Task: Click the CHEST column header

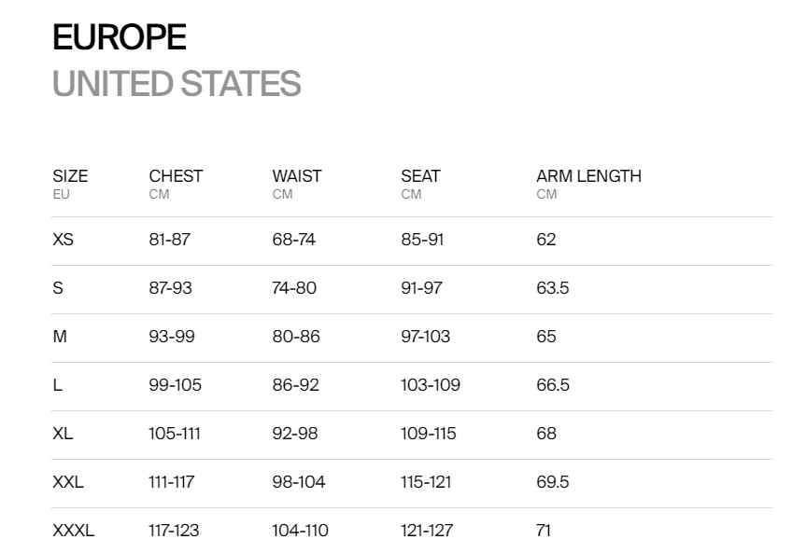Action: pyautogui.click(x=176, y=176)
